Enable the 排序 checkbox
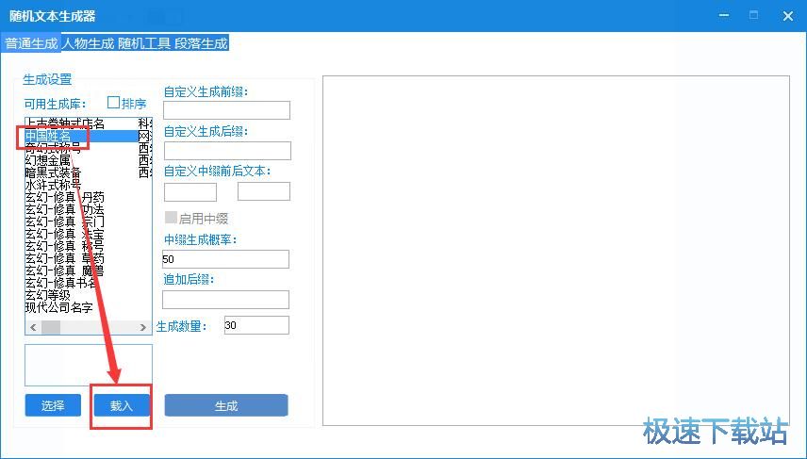The image size is (807, 459). [x=113, y=103]
